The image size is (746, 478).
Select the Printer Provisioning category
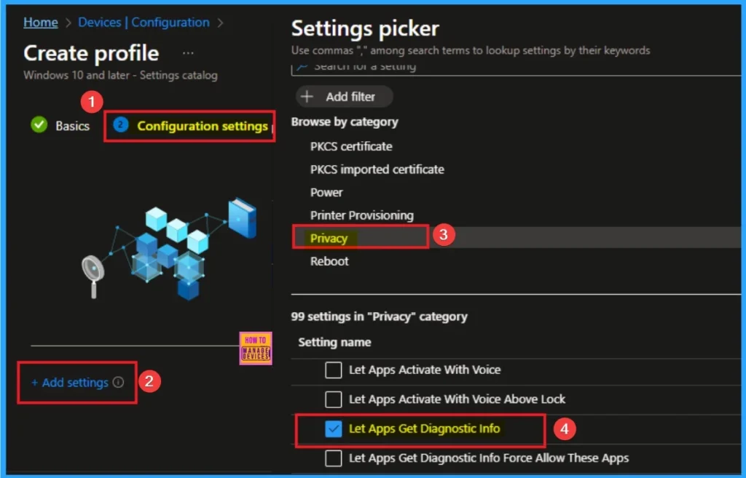[x=361, y=215]
